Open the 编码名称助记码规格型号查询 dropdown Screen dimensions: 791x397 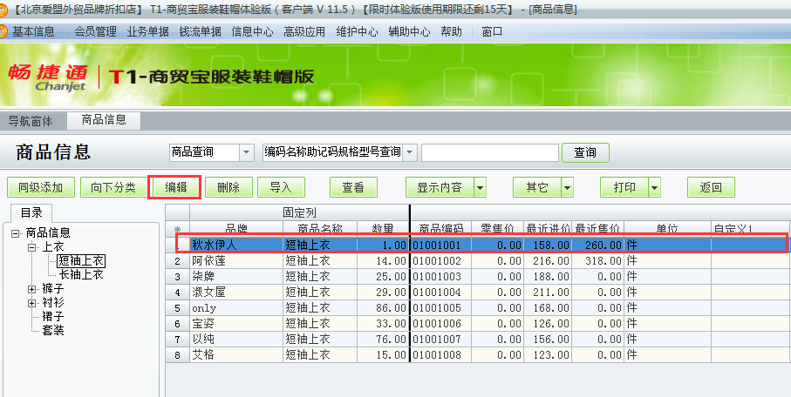[410, 152]
